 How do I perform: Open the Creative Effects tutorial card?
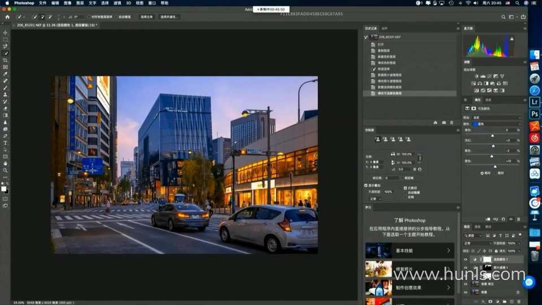click(409, 287)
